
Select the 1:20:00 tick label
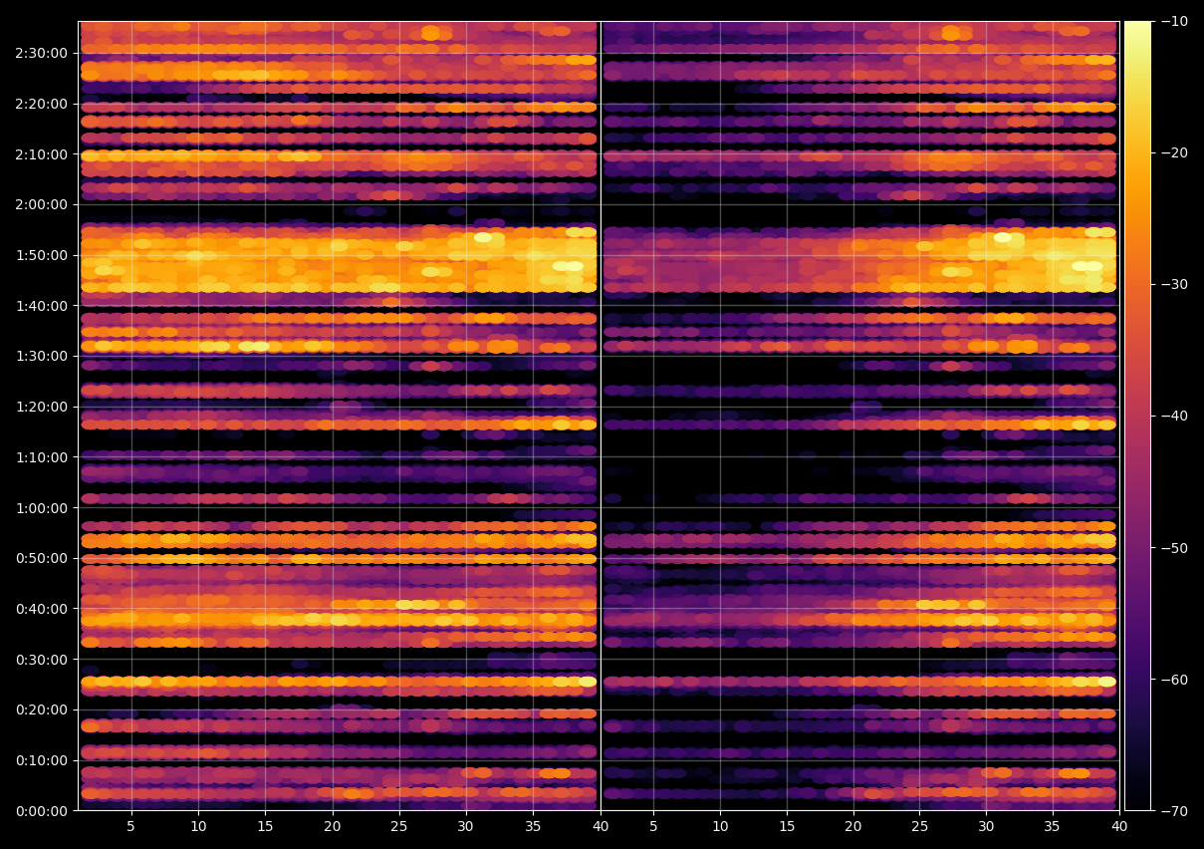tap(42, 407)
